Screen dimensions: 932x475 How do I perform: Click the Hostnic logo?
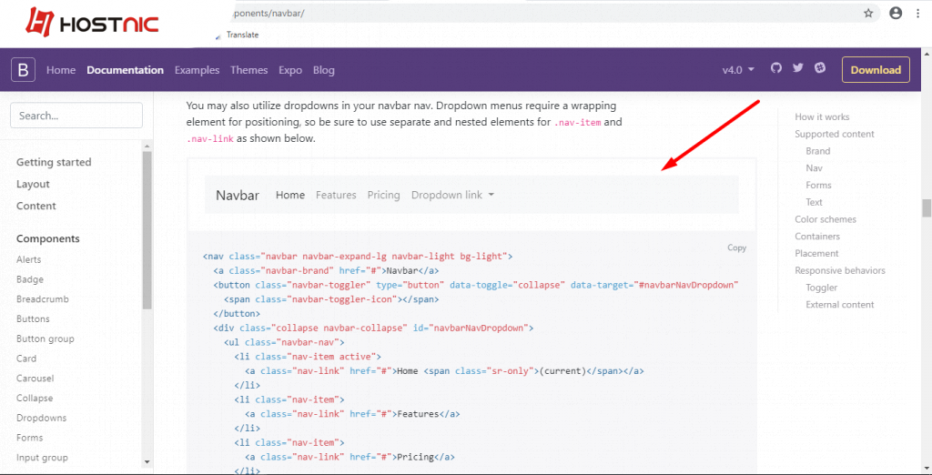coord(92,22)
